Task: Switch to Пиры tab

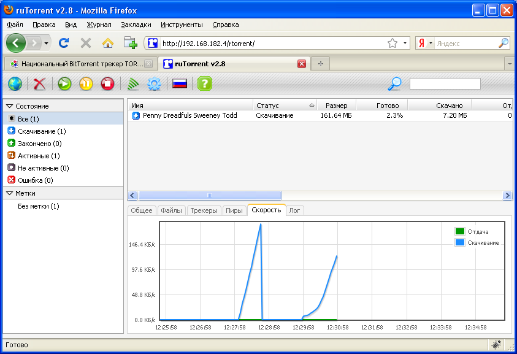Action: pos(234,210)
